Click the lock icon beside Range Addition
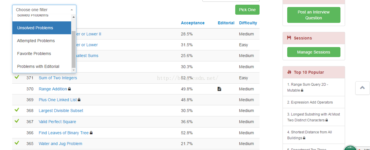This screenshot has width=370, height=150. pyautogui.click(x=70, y=89)
